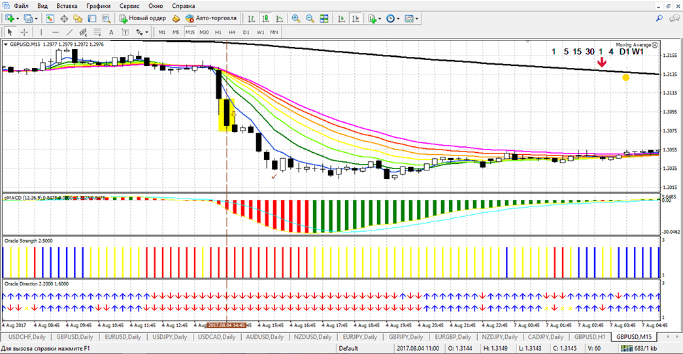Click the yellow dot marker on chart

(625, 78)
